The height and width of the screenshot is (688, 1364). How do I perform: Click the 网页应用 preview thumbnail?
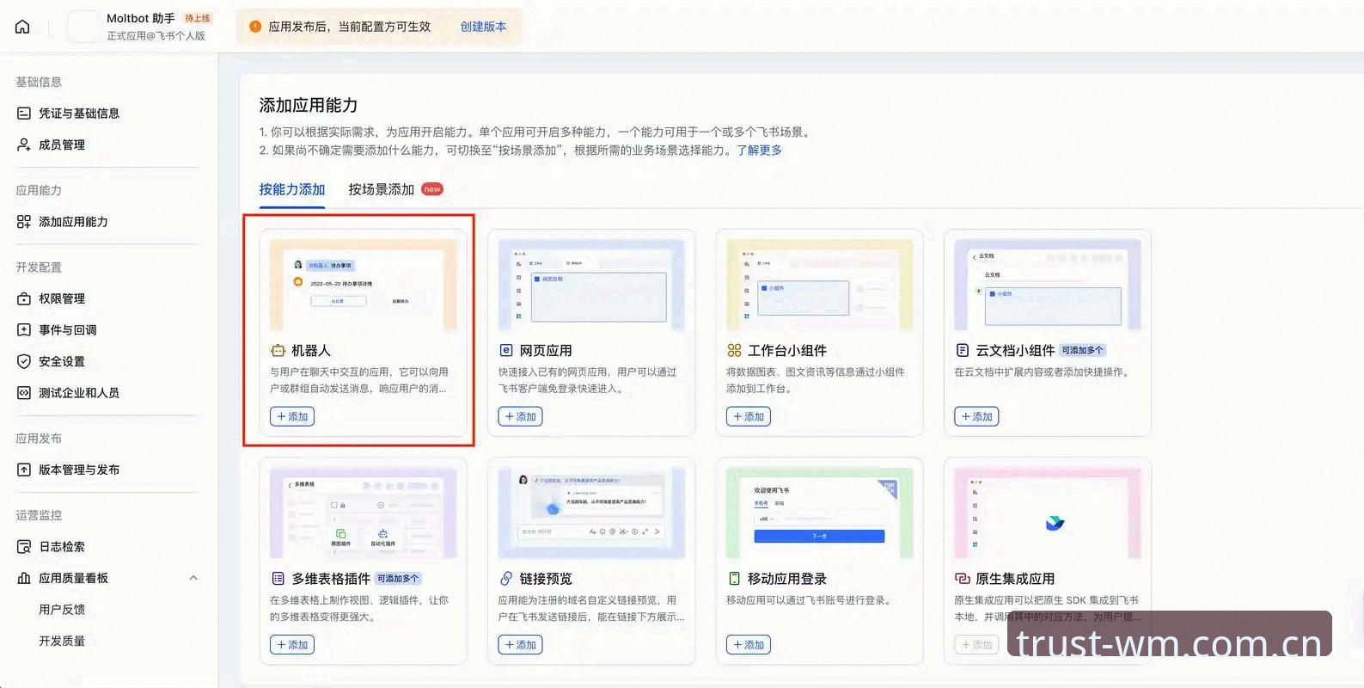[591, 286]
